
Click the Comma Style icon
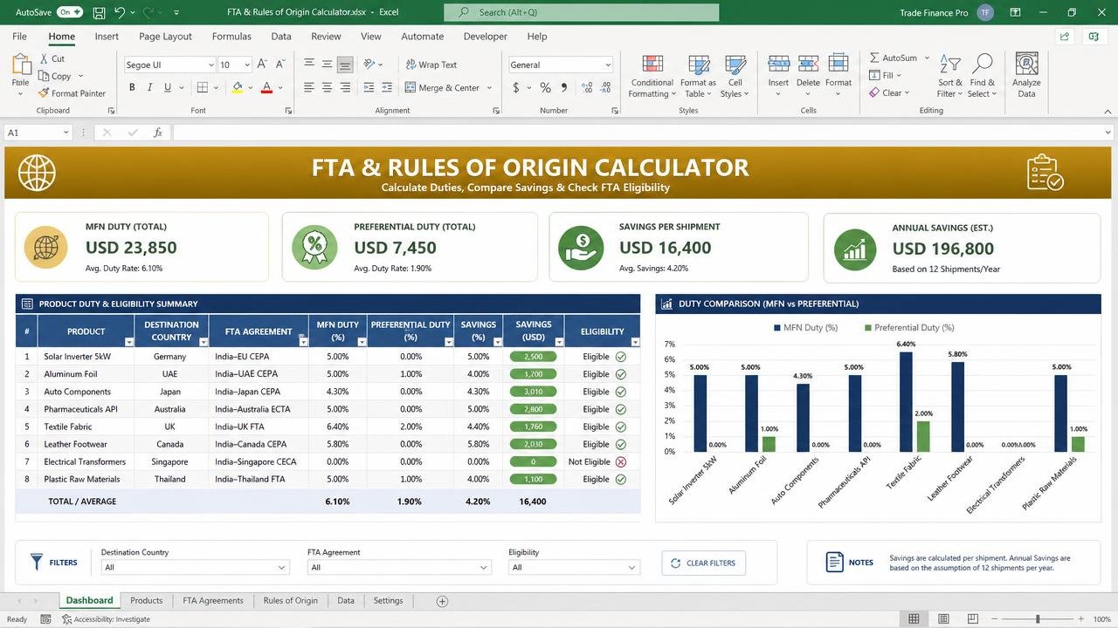563,87
